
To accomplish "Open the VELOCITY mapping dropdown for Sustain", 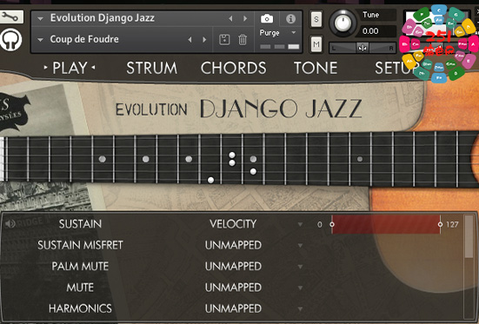I will click(300, 224).
